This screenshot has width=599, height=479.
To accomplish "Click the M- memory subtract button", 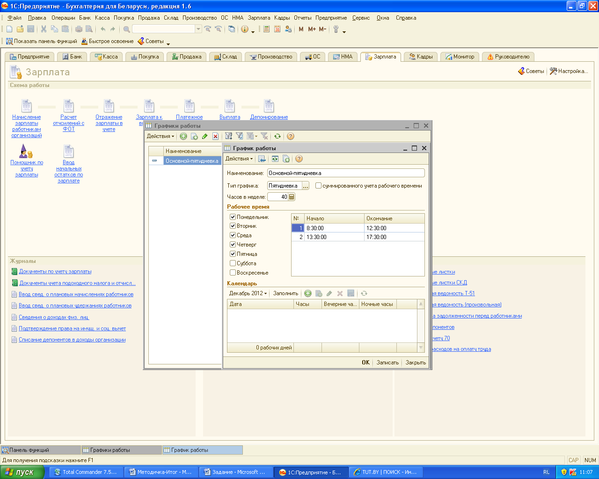I will pyautogui.click(x=322, y=29).
